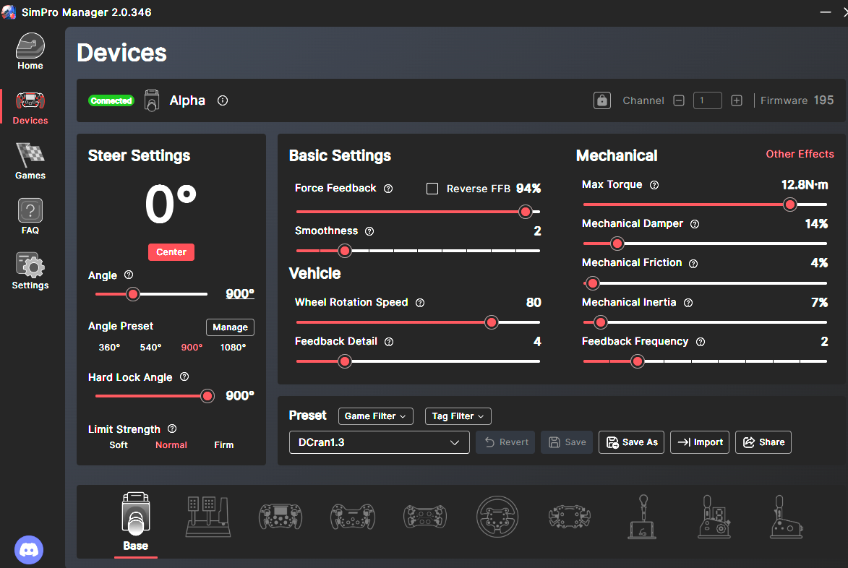Select the 900° angle preset
Image resolution: width=848 pixels, height=568 pixels.
pyautogui.click(x=192, y=348)
